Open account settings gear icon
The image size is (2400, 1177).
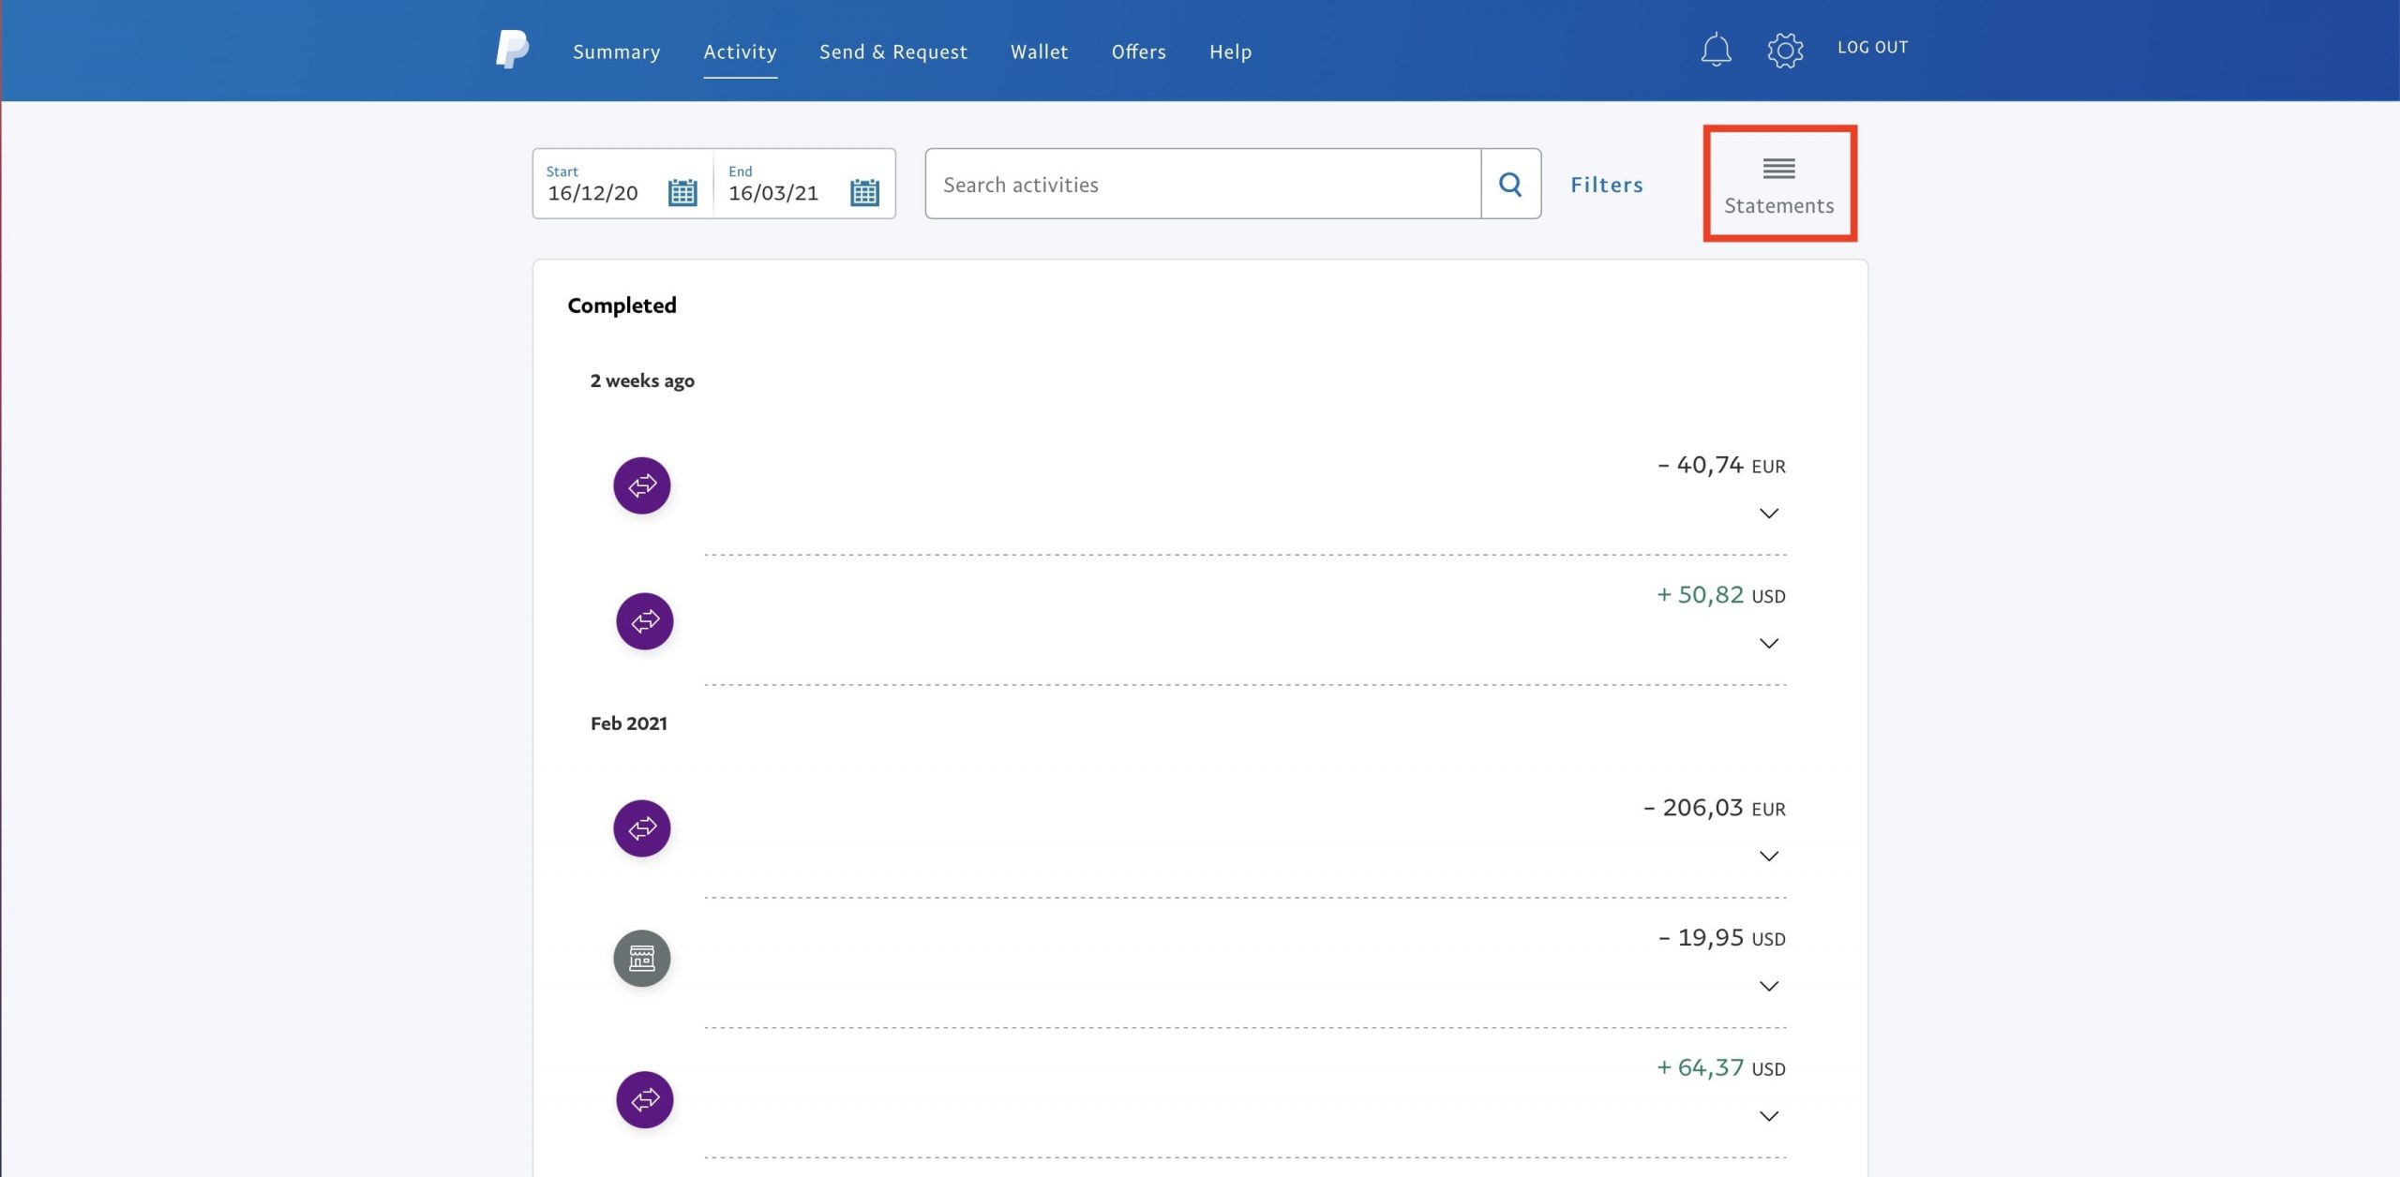pos(1785,50)
